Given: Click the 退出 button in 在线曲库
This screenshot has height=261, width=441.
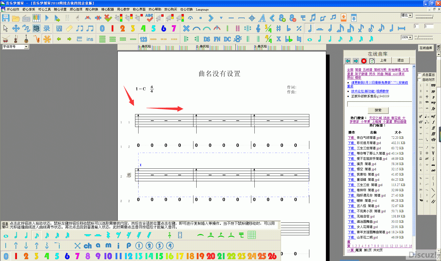Looking at the screenshot, I should coord(401,60).
